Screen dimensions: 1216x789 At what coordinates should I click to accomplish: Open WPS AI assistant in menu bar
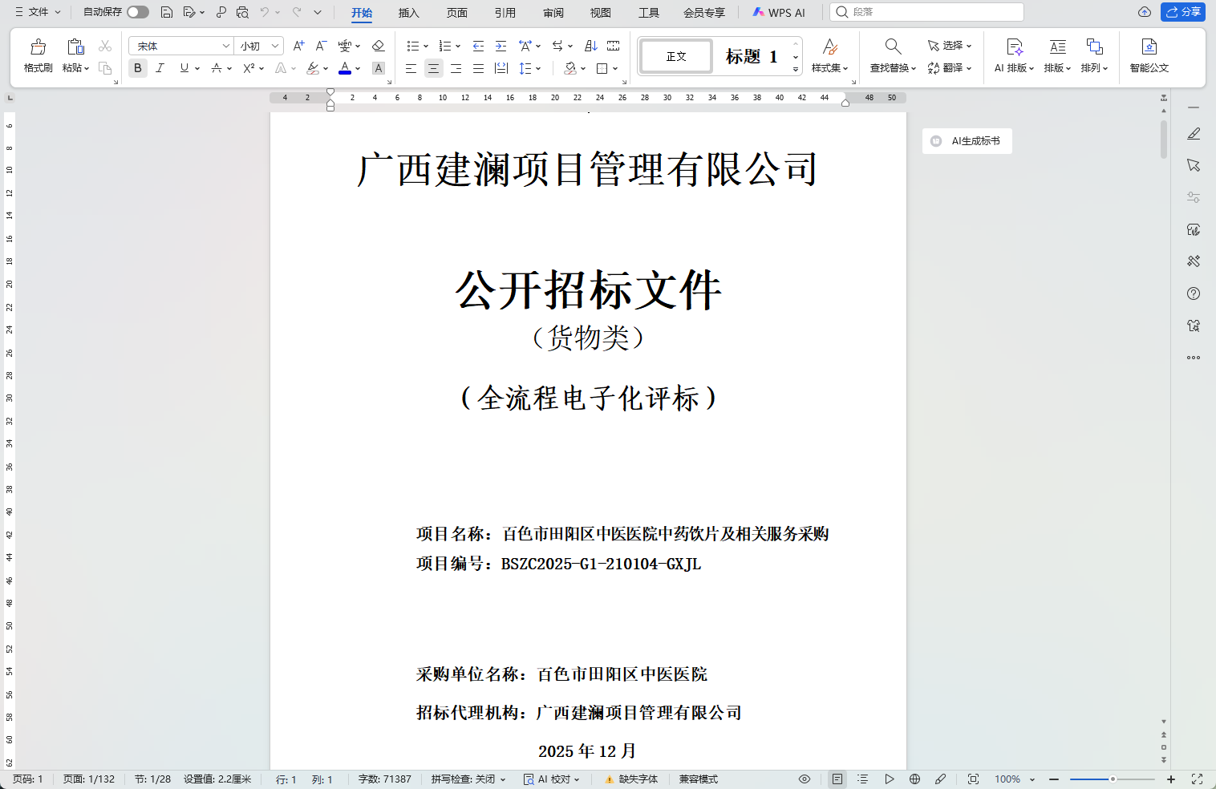click(x=776, y=12)
